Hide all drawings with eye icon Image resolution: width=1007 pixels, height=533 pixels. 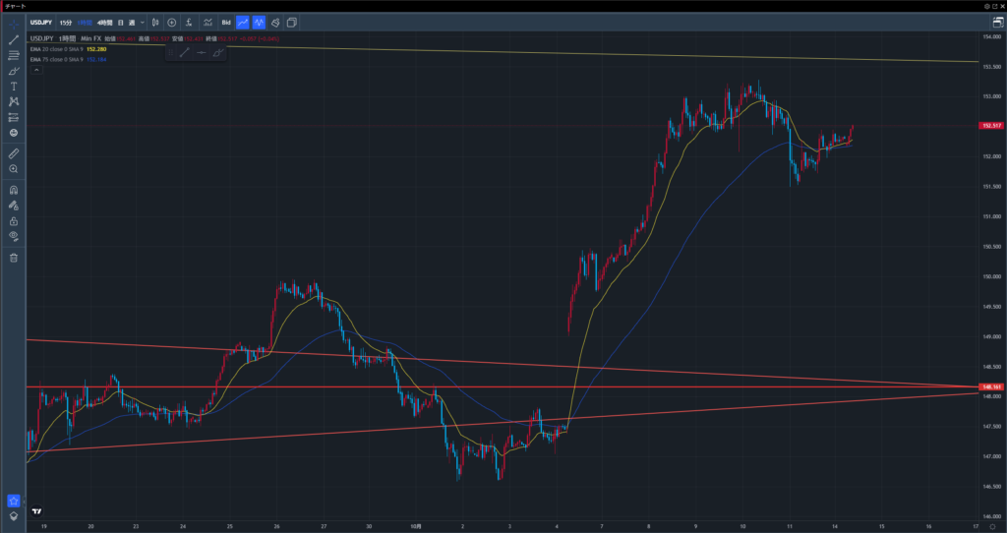tap(14, 236)
